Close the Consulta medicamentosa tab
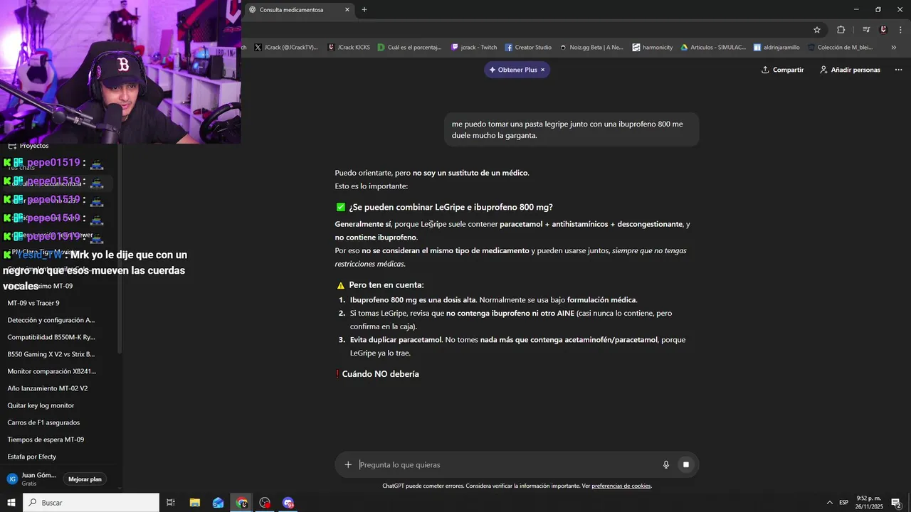Viewport: 911px width, 512px height. tap(347, 10)
